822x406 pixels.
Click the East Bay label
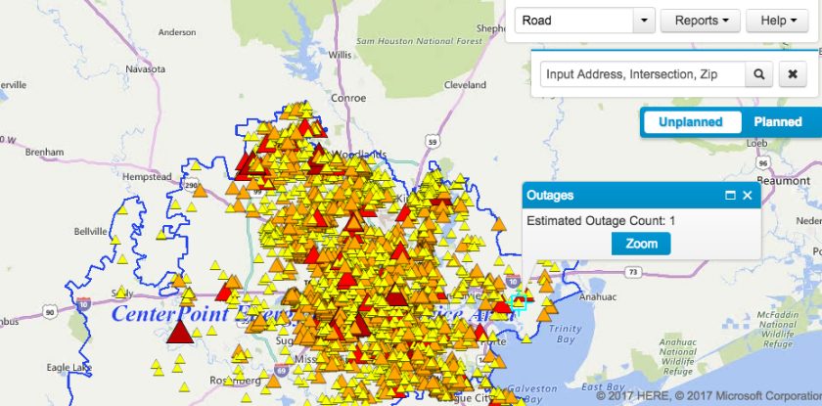601,387
